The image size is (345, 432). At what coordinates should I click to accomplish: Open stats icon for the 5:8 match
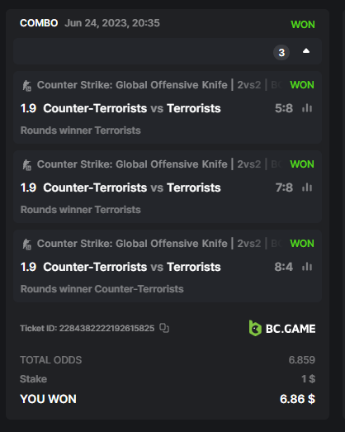[x=307, y=108]
